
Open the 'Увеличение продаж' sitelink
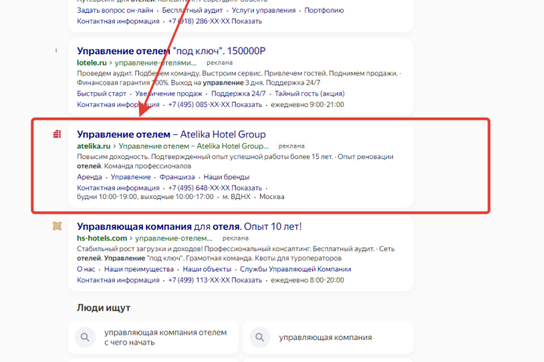tap(168, 94)
